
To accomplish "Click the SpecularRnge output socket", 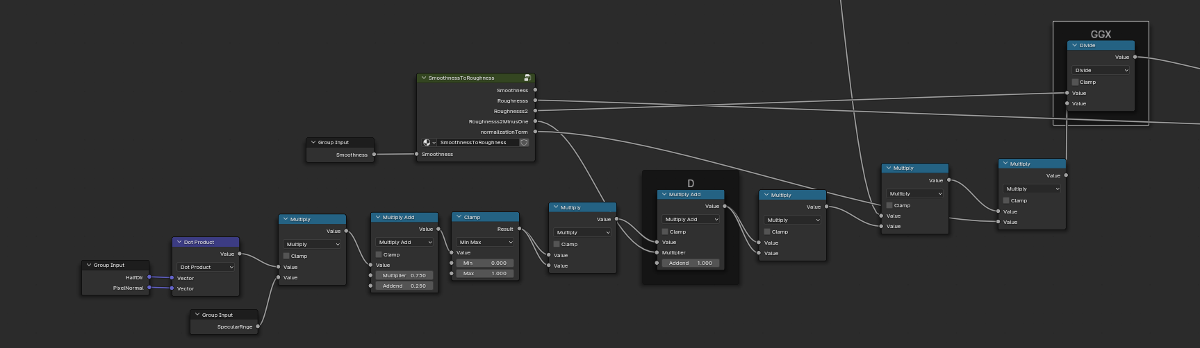I will [x=258, y=327].
